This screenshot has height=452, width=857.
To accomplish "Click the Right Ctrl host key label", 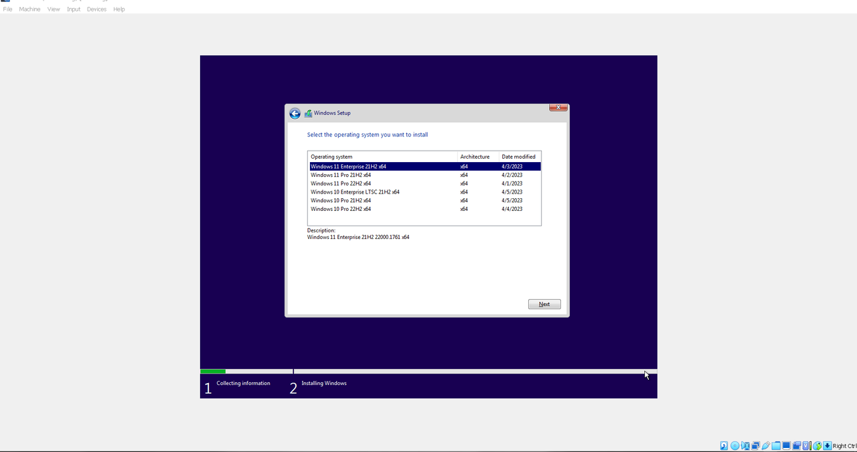I will tap(845, 446).
